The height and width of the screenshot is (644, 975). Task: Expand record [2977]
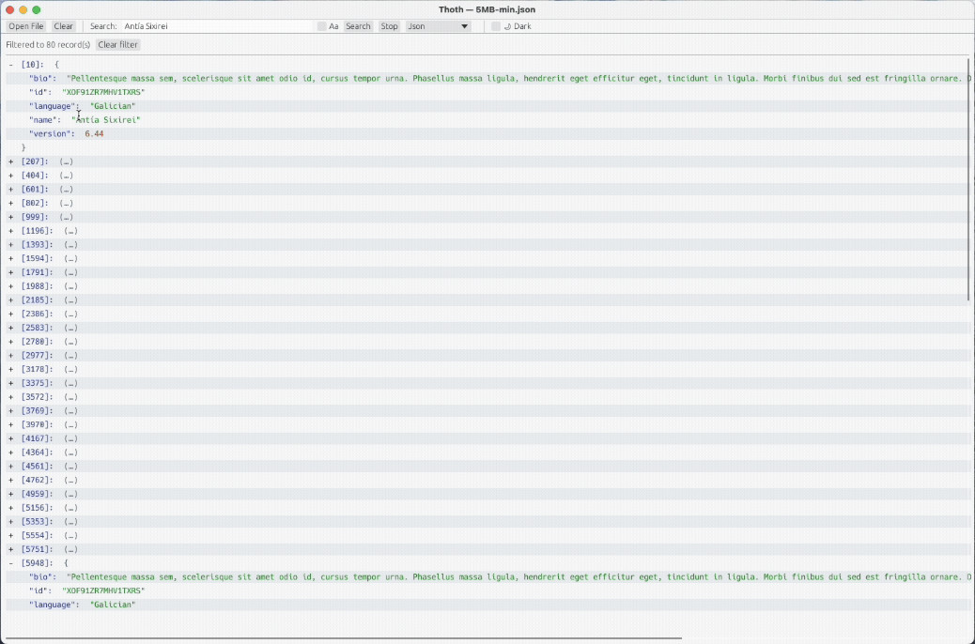coord(10,356)
